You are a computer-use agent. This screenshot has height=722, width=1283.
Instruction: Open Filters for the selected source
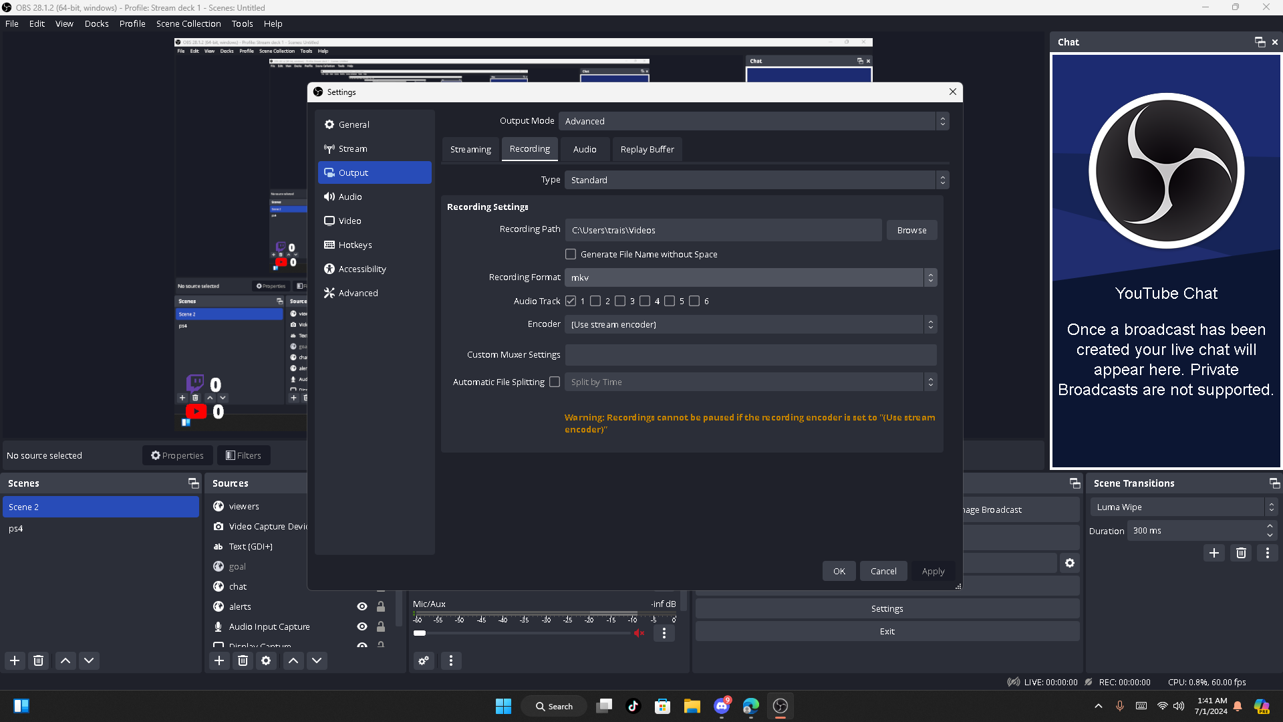(244, 455)
